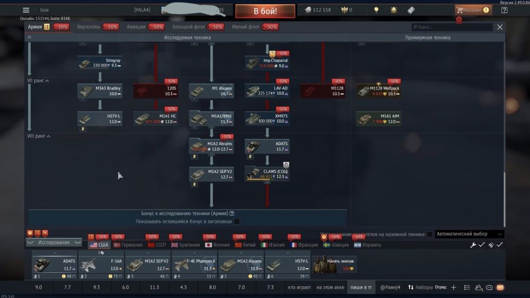Select the Imp.Chaparral vehicle
Viewport: 530px width, 298px height.
click(x=267, y=63)
